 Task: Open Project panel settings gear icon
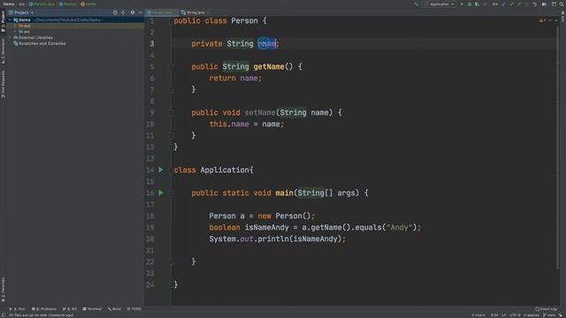pyautogui.click(x=133, y=12)
